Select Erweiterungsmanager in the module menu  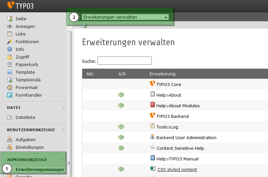(40, 169)
